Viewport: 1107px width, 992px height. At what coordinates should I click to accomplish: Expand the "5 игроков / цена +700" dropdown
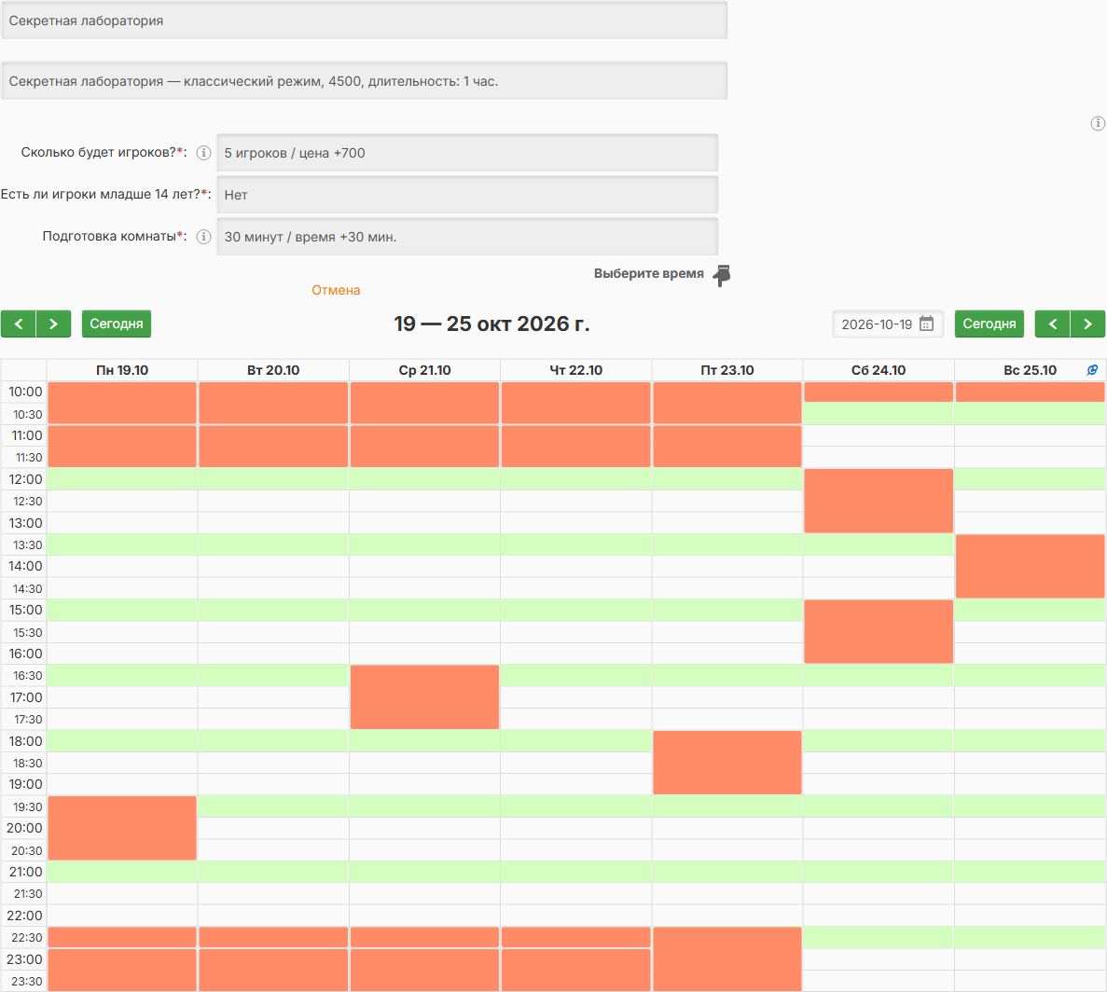[x=467, y=152]
